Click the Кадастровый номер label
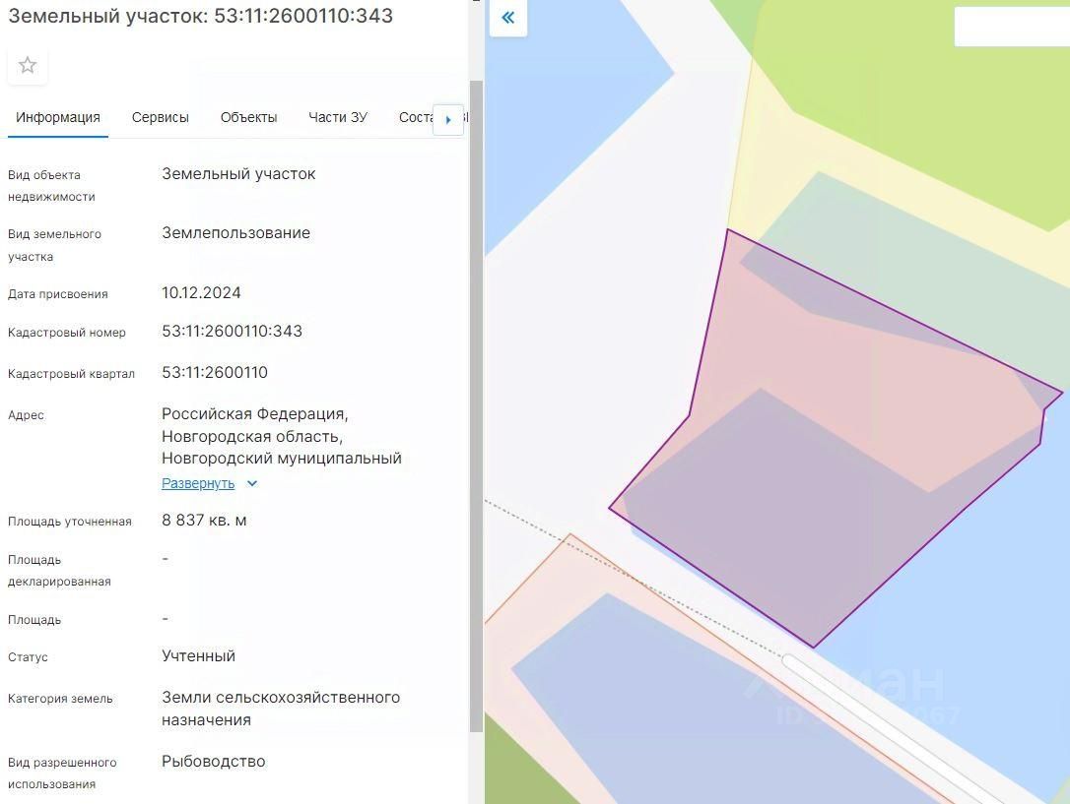The width and height of the screenshot is (1070, 804). click(67, 333)
